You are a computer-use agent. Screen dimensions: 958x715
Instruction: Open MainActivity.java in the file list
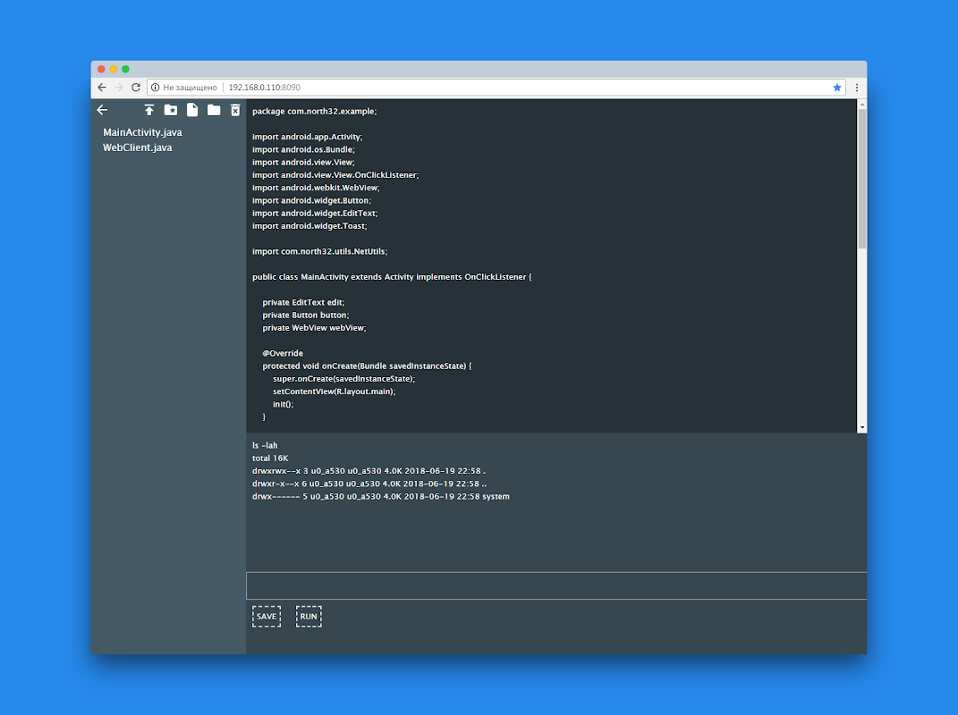point(142,132)
